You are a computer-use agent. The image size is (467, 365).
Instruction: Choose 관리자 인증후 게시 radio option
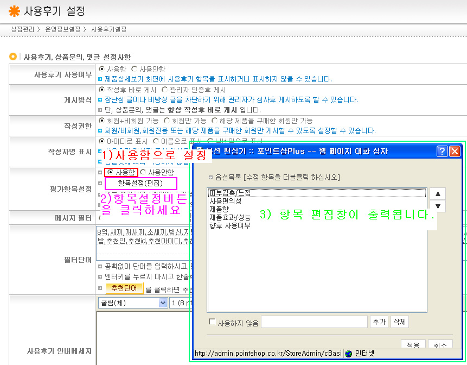tap(165, 90)
